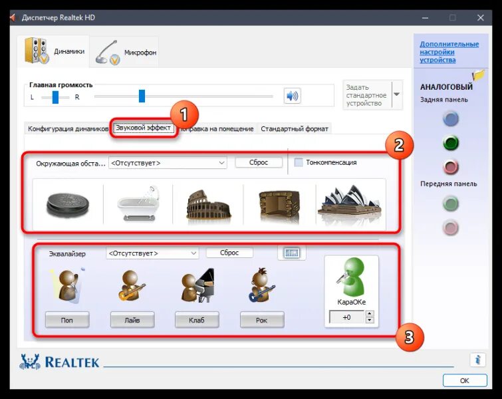Expand the Окружающая обстановка dropdown
Screen dimensions: 502x399
click(168, 163)
